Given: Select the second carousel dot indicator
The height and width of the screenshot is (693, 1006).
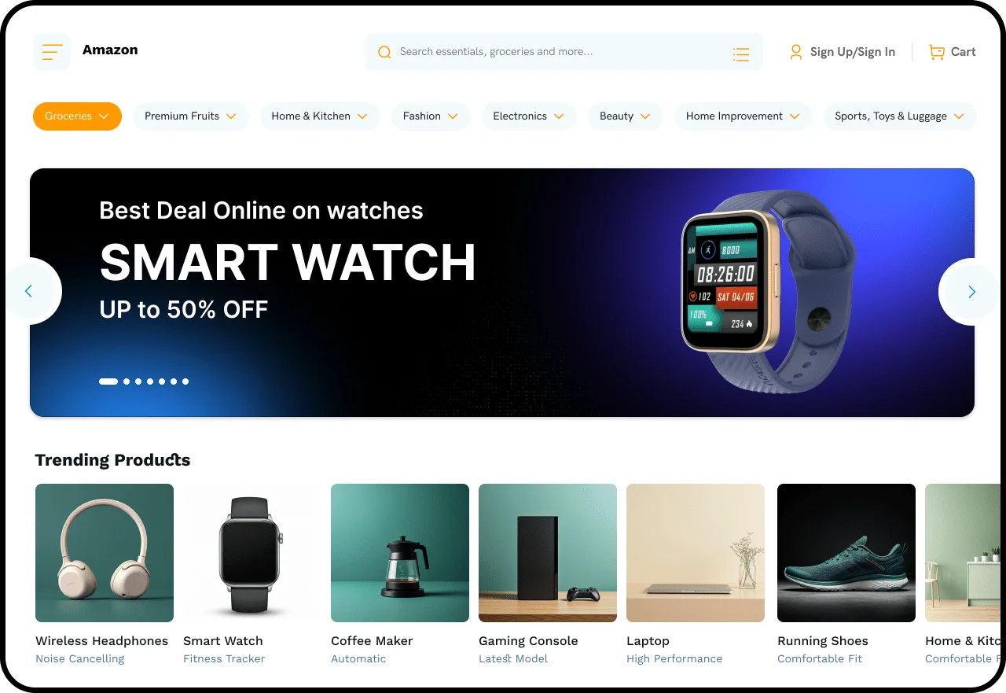Looking at the screenshot, I should 127,382.
